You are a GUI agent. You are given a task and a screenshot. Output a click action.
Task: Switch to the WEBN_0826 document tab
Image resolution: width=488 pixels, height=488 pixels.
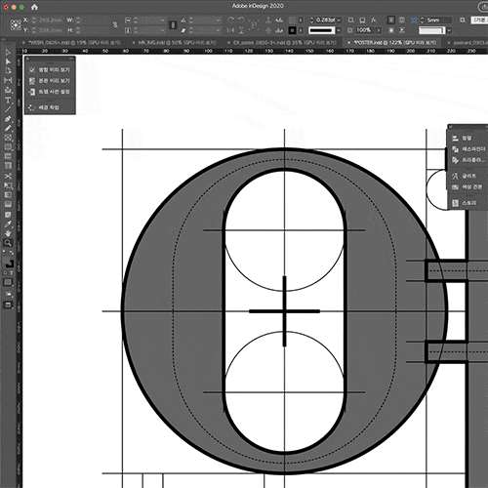click(74, 43)
